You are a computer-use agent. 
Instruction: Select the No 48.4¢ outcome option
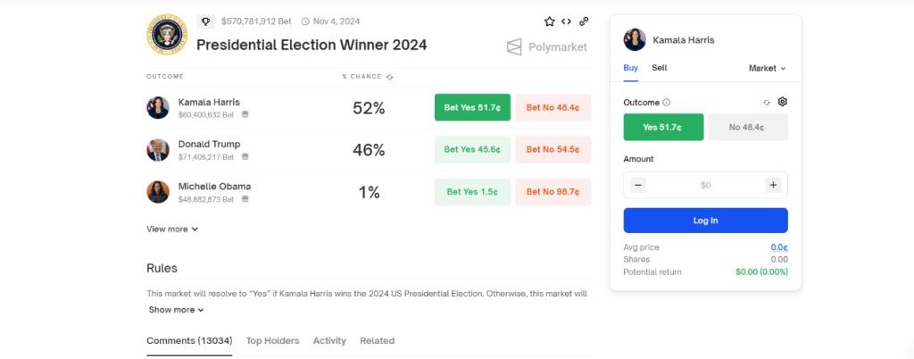[746, 127]
